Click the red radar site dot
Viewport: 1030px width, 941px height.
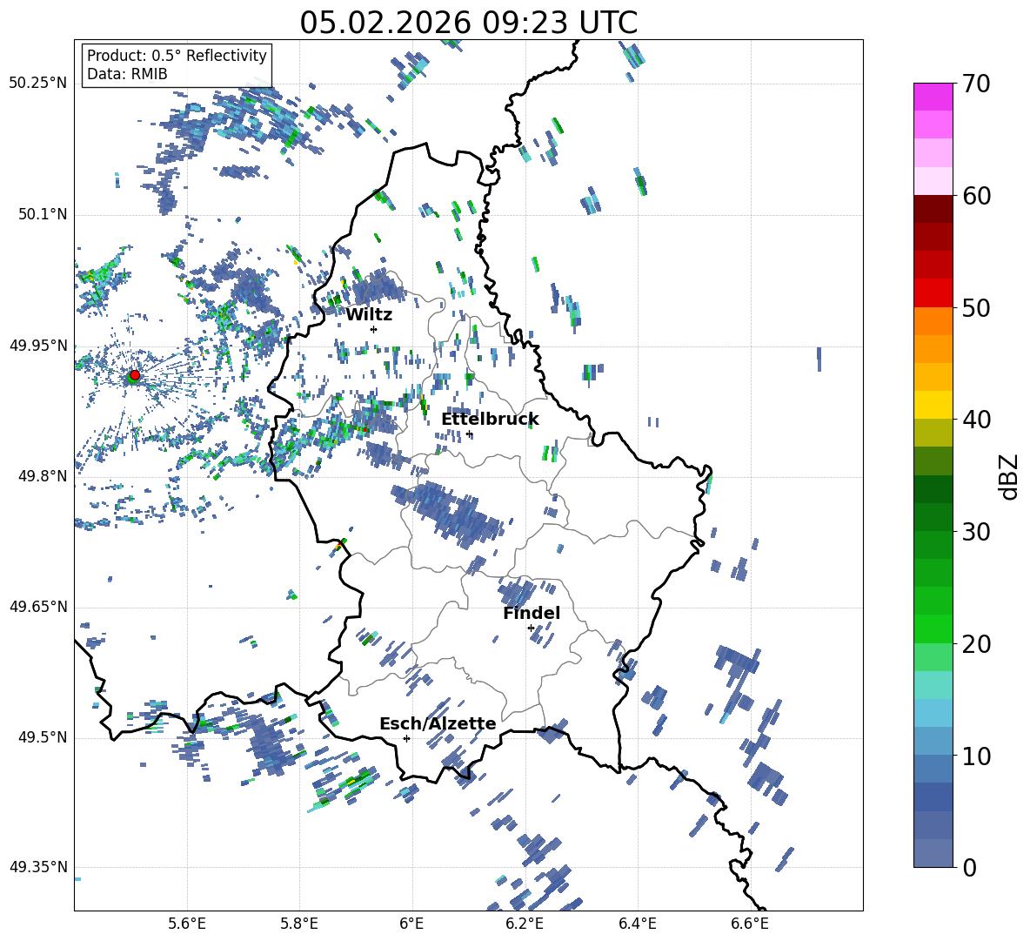[134, 375]
